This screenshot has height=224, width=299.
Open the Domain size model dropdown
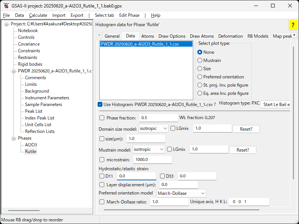(x=153, y=128)
